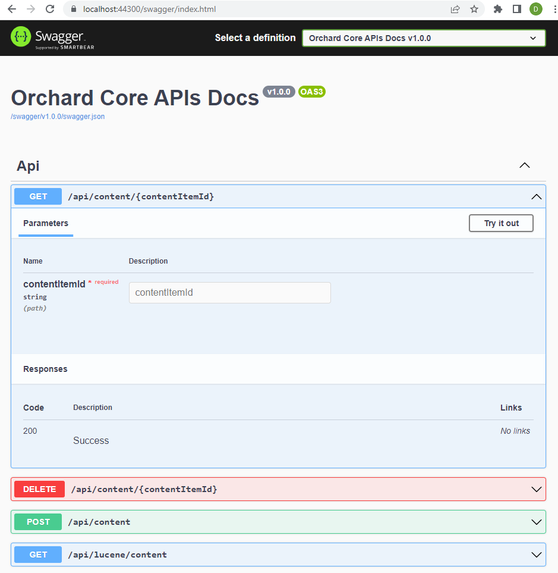Click the contentItemId parameter name label
Image resolution: width=558 pixels, height=573 pixels.
pos(54,284)
